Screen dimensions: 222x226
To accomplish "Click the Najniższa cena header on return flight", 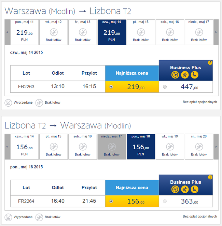I will (x=132, y=187).
